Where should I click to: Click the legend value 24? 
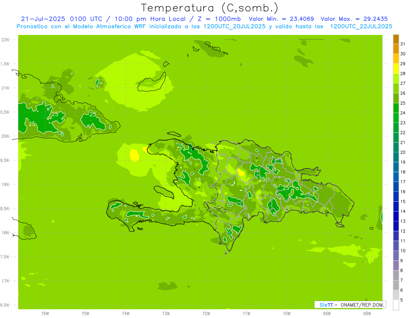403,113
